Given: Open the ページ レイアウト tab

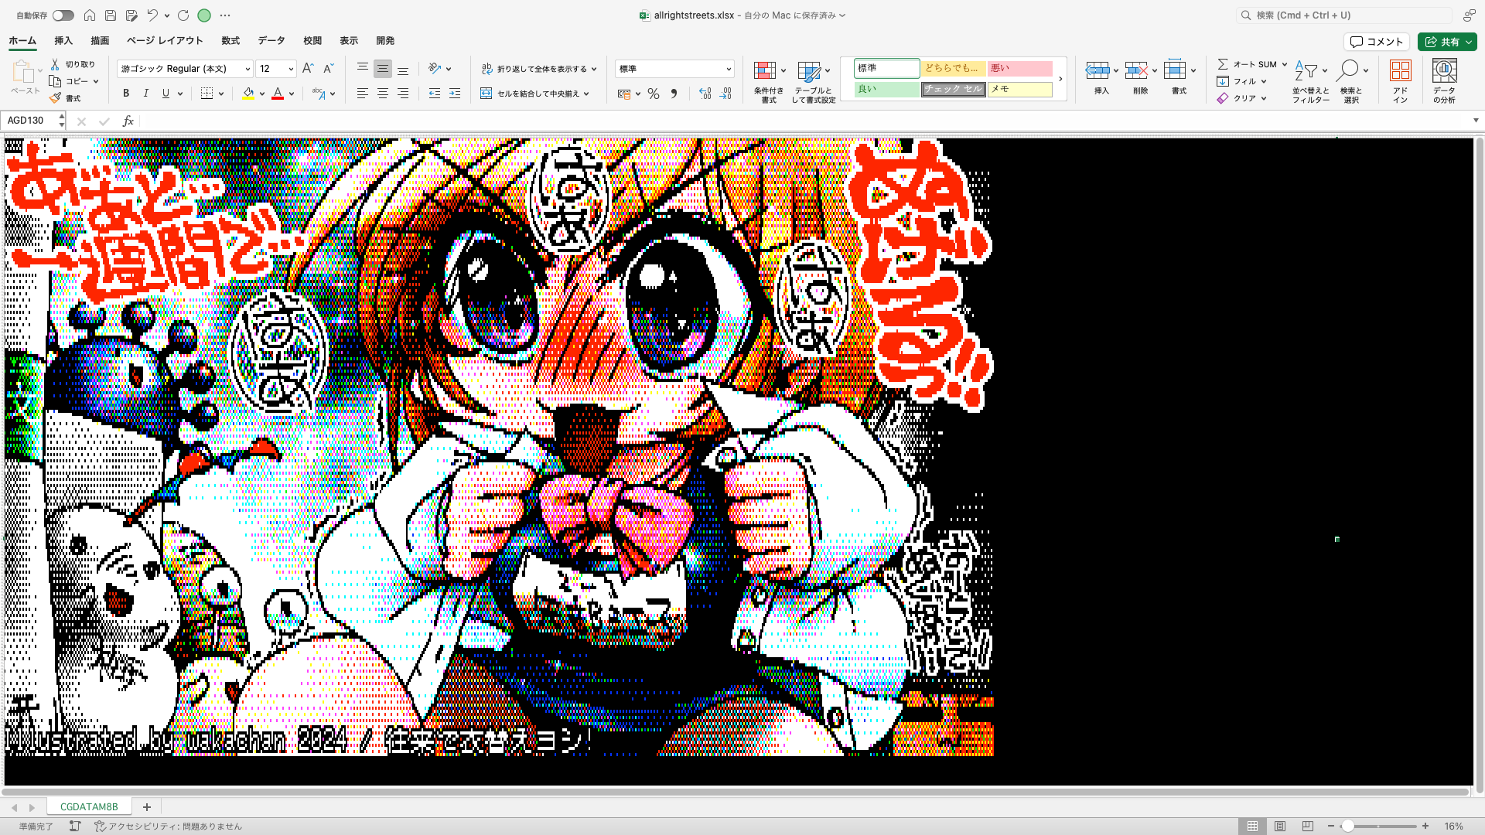Looking at the screenshot, I should 165,41.
